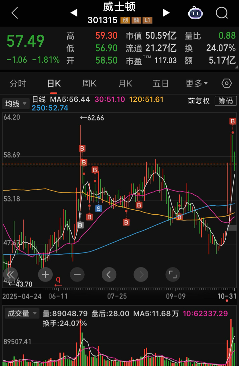The width and height of the screenshot is (239, 366).
Task: Tap stock name 威士顿
Action: tap(119, 7)
